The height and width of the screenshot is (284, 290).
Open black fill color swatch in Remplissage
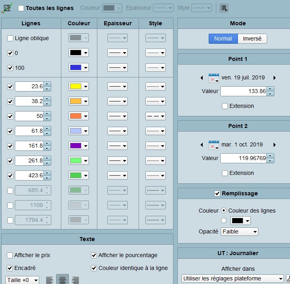pos(240,221)
